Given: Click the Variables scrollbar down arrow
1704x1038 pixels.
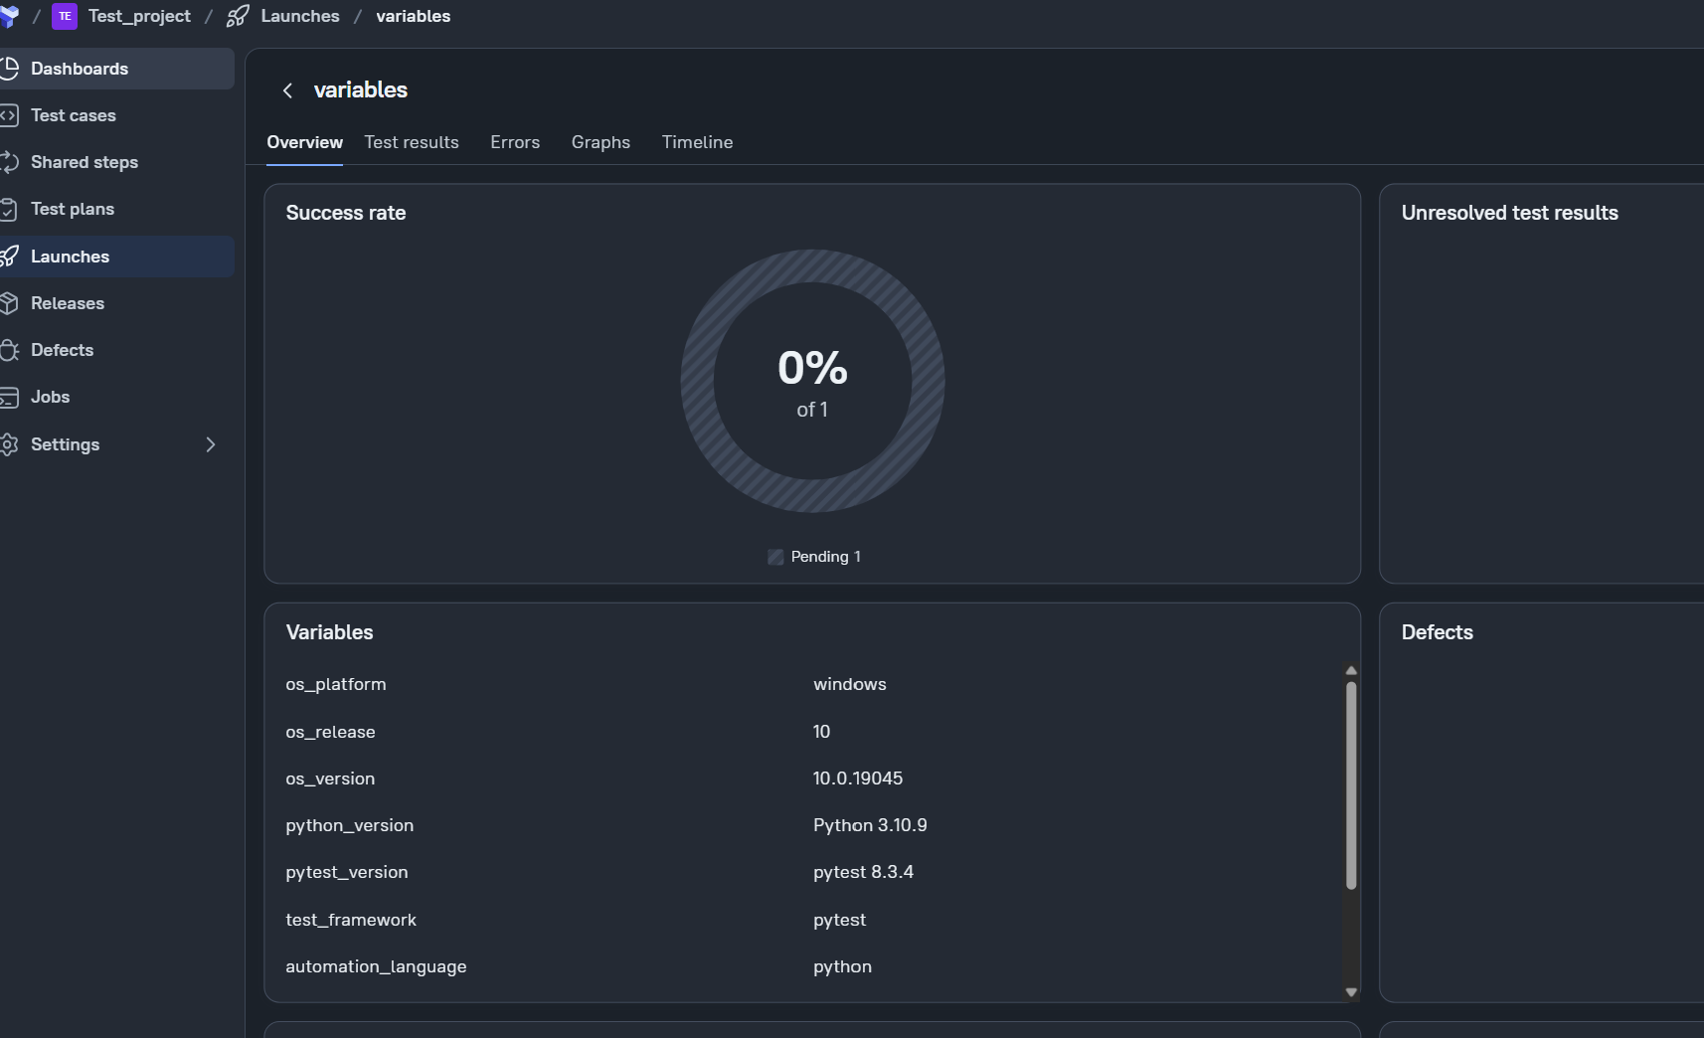Looking at the screenshot, I should click(1351, 991).
